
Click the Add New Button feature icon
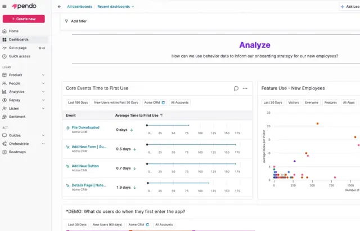coord(67,166)
